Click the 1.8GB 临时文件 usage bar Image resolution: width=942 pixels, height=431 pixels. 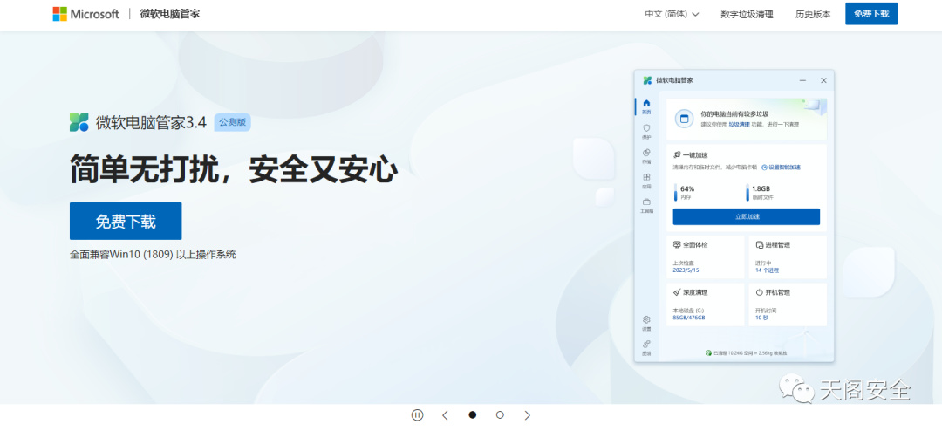click(747, 192)
